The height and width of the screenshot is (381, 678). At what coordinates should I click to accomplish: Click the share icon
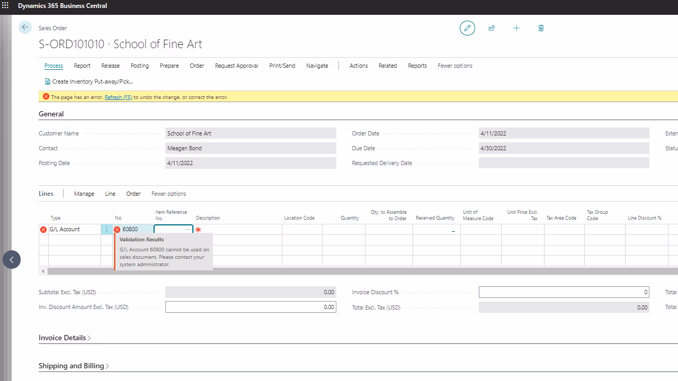492,28
